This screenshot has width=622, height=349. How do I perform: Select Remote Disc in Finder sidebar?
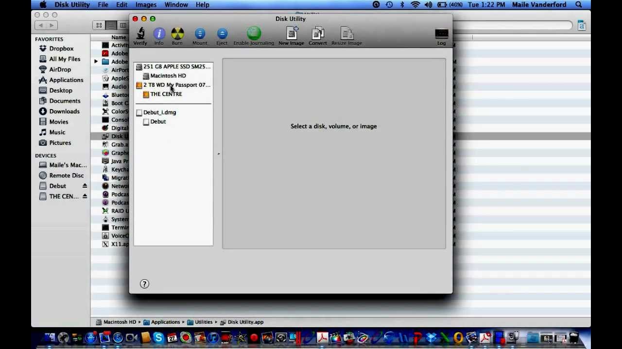pos(61,175)
